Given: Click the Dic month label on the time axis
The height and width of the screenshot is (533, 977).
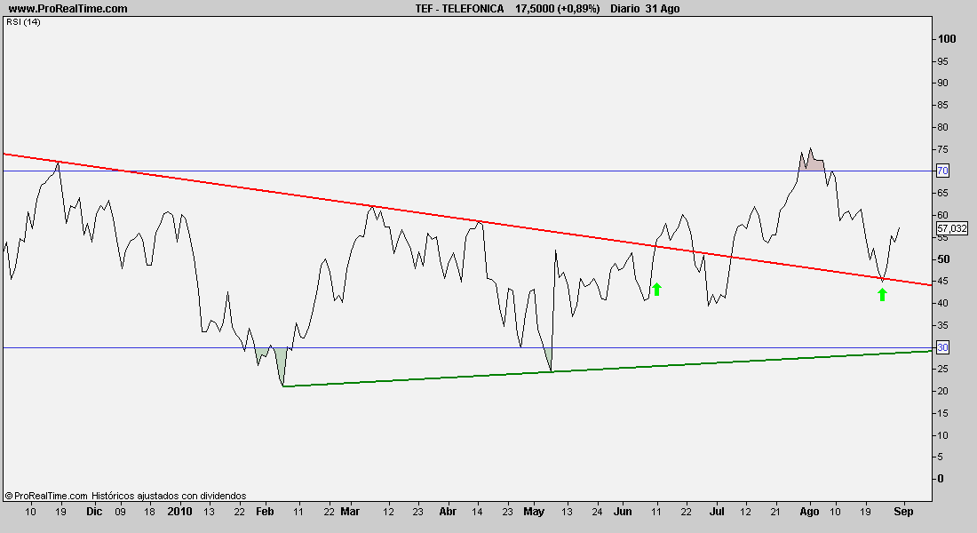Looking at the screenshot, I should pos(94,511).
